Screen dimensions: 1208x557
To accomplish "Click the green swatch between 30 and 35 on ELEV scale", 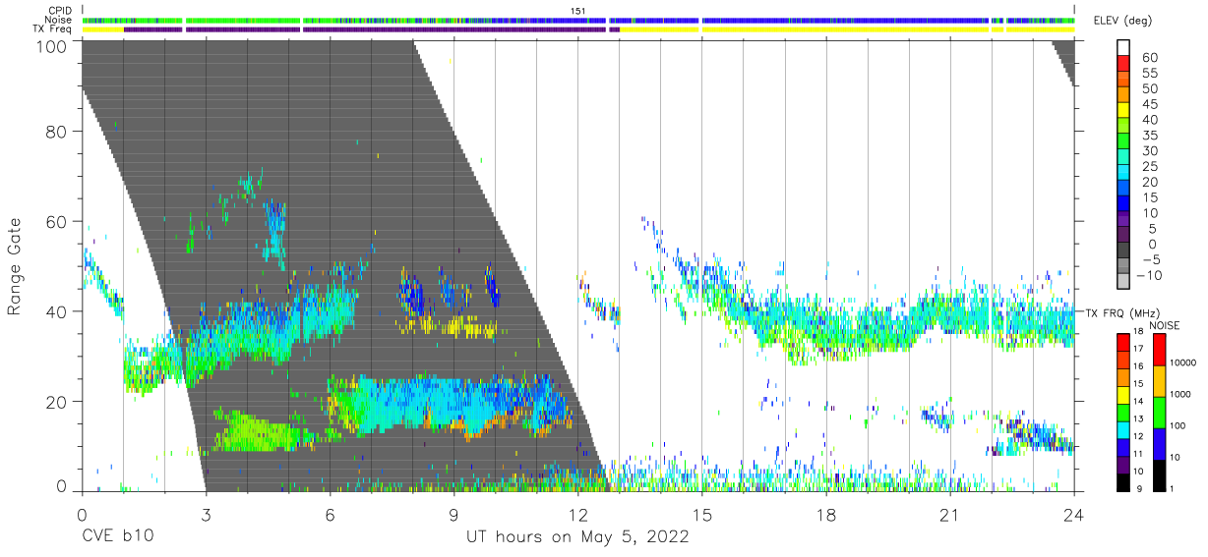I will click(1124, 140).
